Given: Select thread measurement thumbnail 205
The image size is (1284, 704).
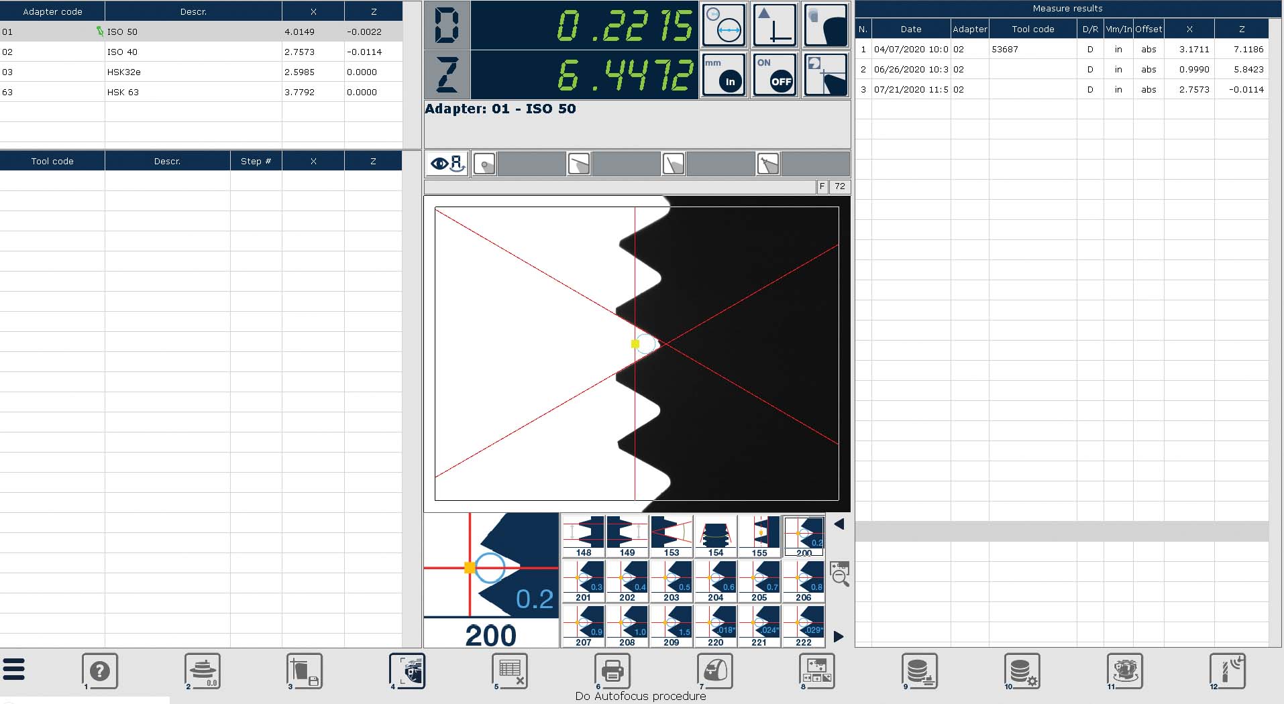Looking at the screenshot, I should 759,581.
